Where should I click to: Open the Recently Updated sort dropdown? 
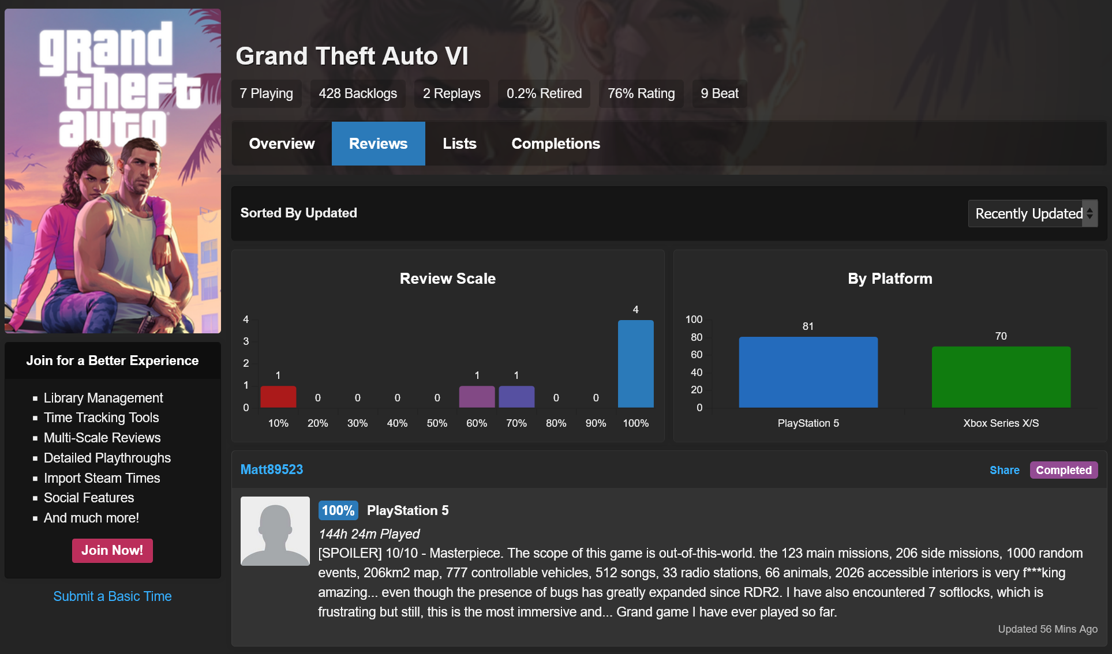tap(1032, 213)
